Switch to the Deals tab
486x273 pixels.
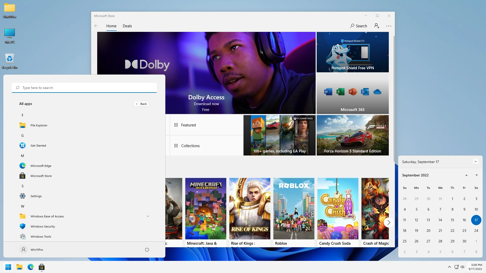[127, 26]
